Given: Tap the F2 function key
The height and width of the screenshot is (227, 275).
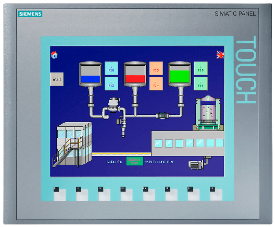Looking at the screenshot, I should (82, 194).
